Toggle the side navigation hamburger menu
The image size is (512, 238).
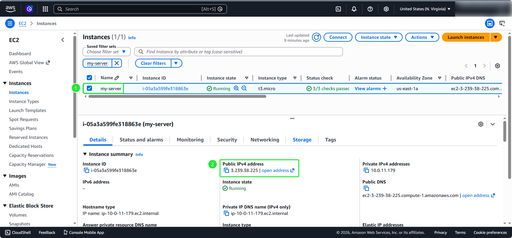(x=10, y=23)
